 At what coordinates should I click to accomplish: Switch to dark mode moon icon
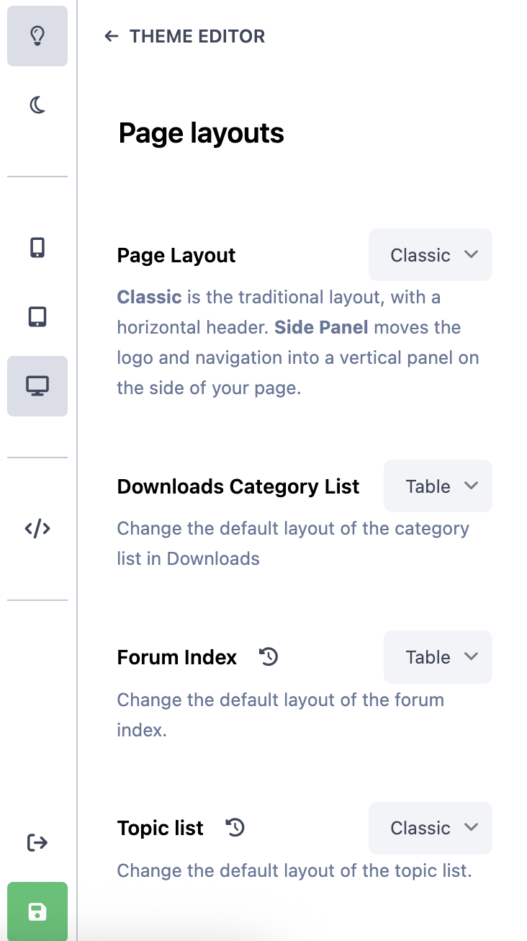37,106
